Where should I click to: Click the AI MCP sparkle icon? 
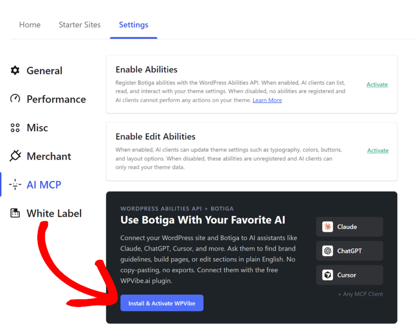(x=15, y=184)
